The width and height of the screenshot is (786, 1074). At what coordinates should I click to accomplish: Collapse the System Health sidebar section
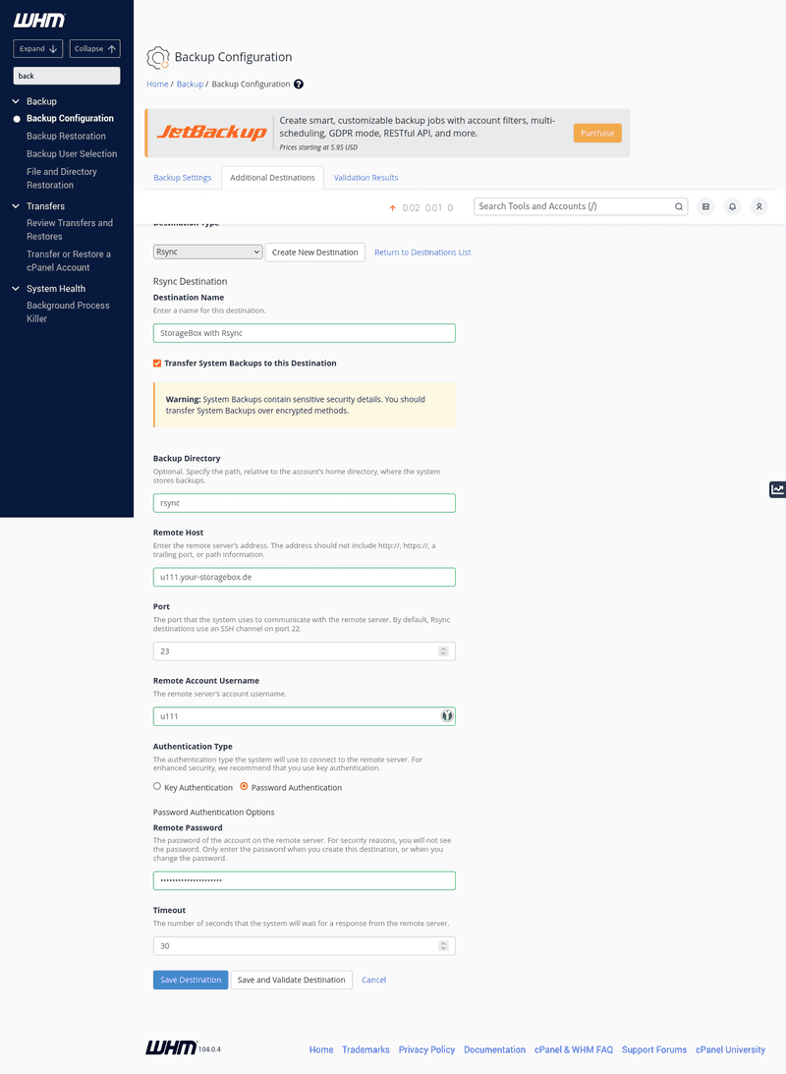point(14,288)
